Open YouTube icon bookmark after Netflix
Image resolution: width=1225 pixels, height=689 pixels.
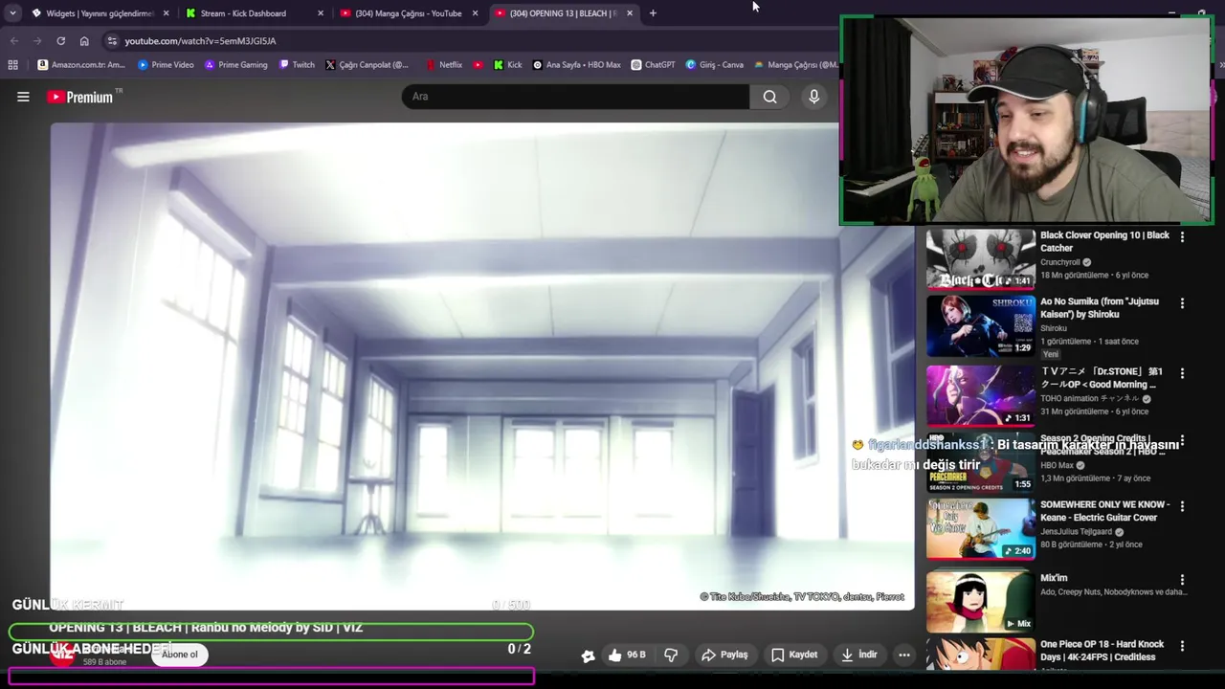click(479, 65)
